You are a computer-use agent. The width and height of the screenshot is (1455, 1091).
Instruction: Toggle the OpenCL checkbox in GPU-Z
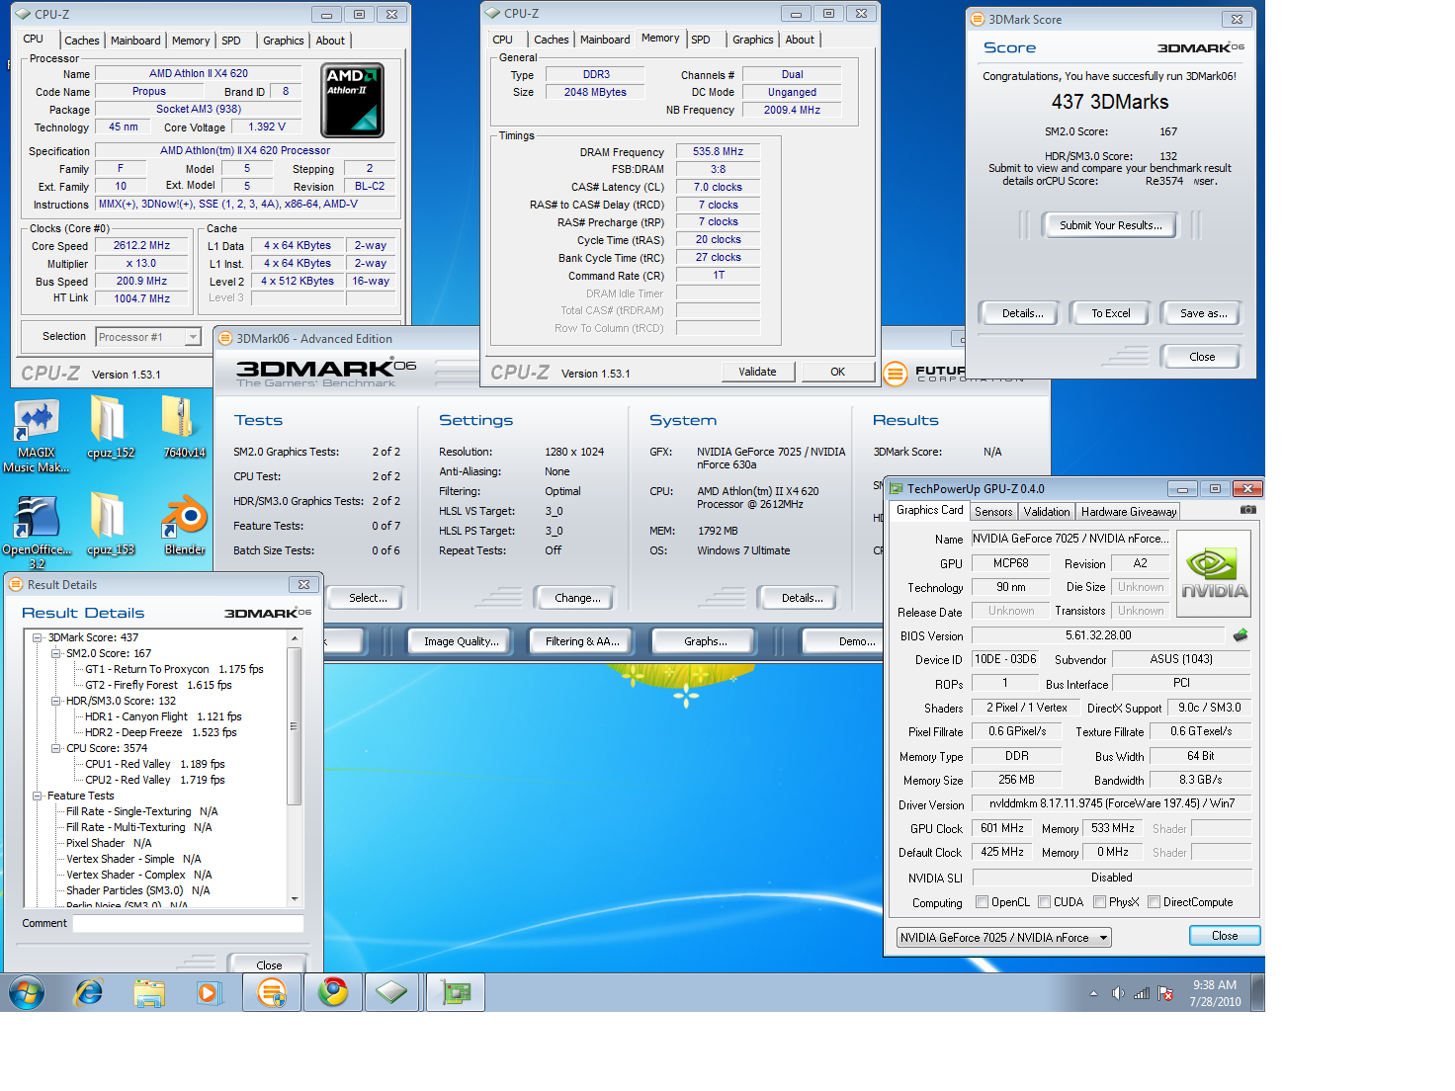pyautogui.click(x=982, y=902)
